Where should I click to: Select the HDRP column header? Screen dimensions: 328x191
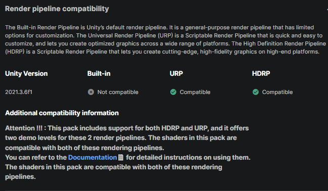(x=261, y=73)
